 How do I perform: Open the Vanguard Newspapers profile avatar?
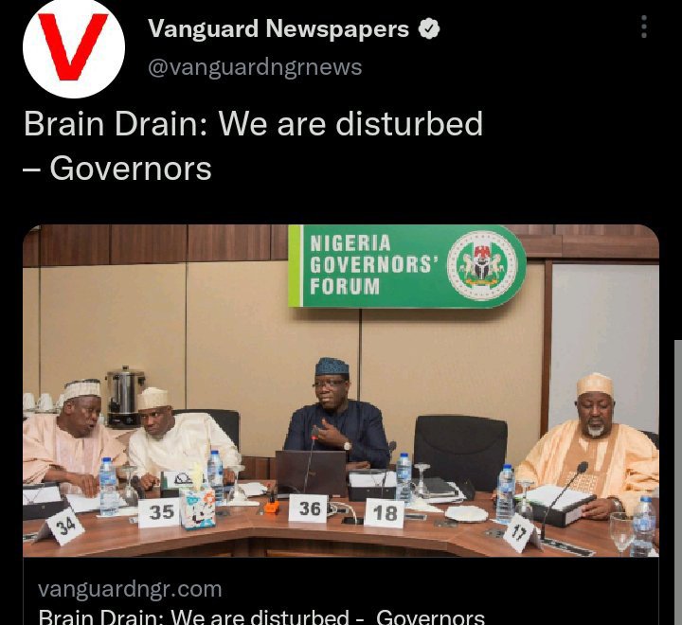pyautogui.click(x=74, y=46)
